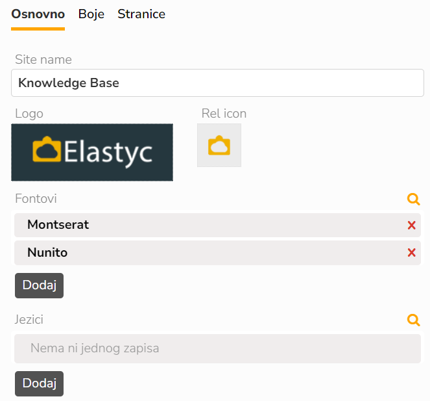Image resolution: width=430 pixels, height=401 pixels.
Task: Open the Jezici search magnifier icon
Action: tap(413, 320)
